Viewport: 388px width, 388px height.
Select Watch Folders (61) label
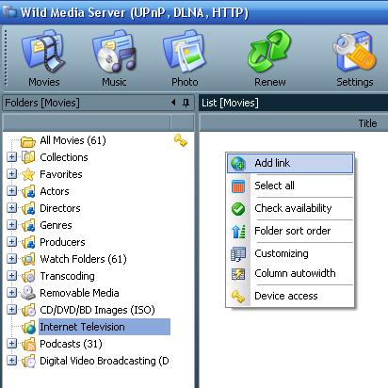pyautogui.click(x=83, y=259)
